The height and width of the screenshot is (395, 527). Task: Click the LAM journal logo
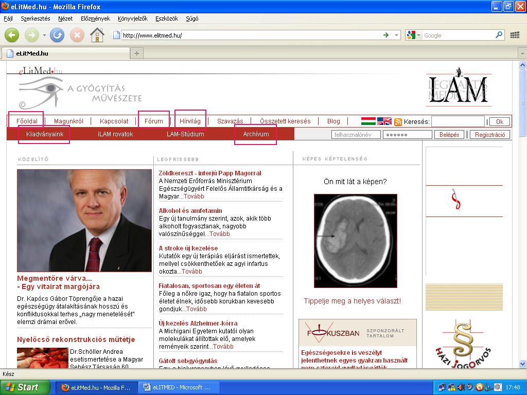(x=459, y=87)
